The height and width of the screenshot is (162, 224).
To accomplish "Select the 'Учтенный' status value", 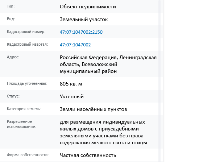I will coord(71,96).
